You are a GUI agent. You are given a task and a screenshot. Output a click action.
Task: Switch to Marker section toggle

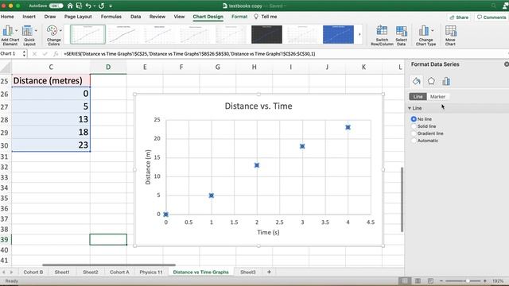(x=437, y=97)
